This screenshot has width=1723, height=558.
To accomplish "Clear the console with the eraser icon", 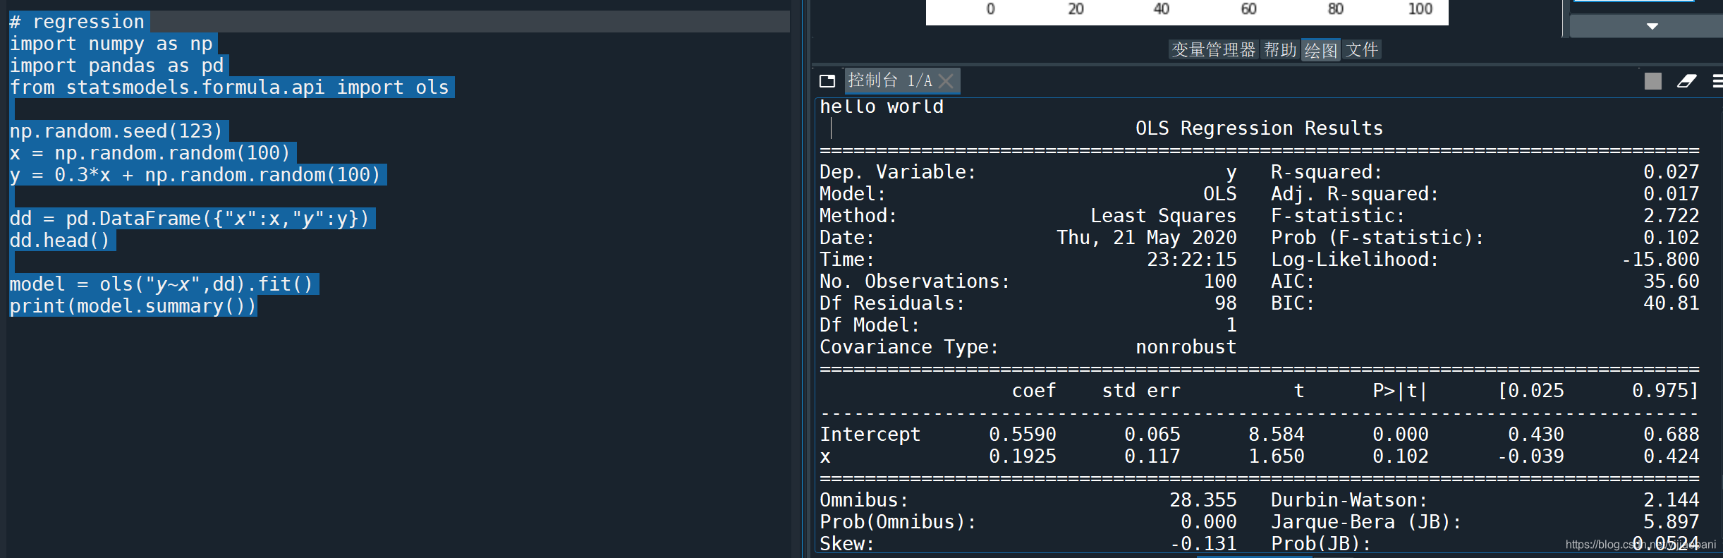I will point(1687,81).
